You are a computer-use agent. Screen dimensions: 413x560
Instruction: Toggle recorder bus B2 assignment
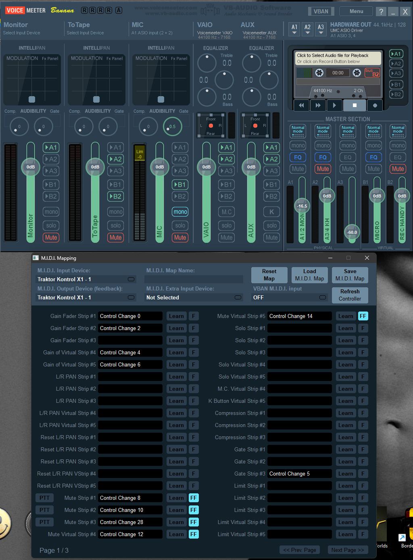click(x=396, y=94)
